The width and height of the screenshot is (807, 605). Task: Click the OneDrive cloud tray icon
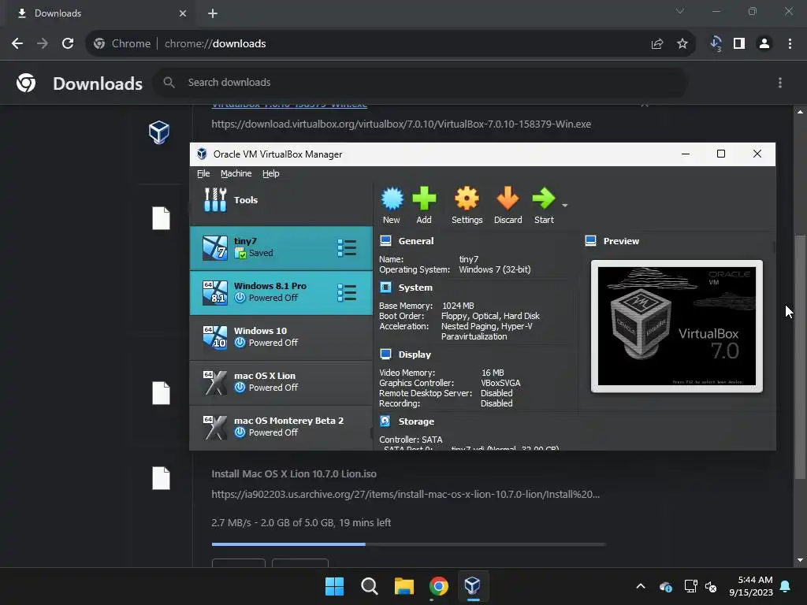(x=665, y=586)
